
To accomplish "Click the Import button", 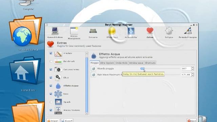I will pos(53,121).
